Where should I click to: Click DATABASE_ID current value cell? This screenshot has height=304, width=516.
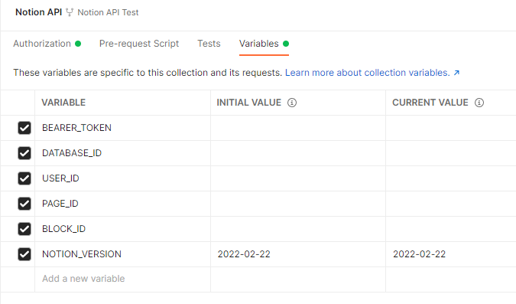pos(451,153)
